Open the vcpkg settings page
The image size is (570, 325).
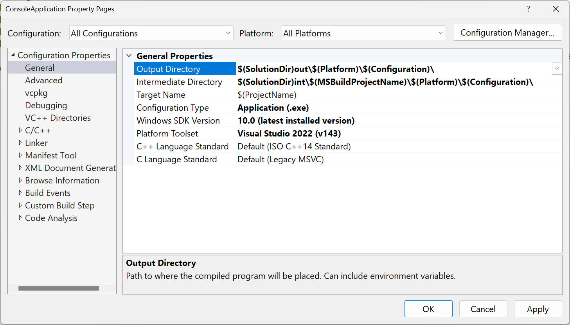tap(36, 93)
